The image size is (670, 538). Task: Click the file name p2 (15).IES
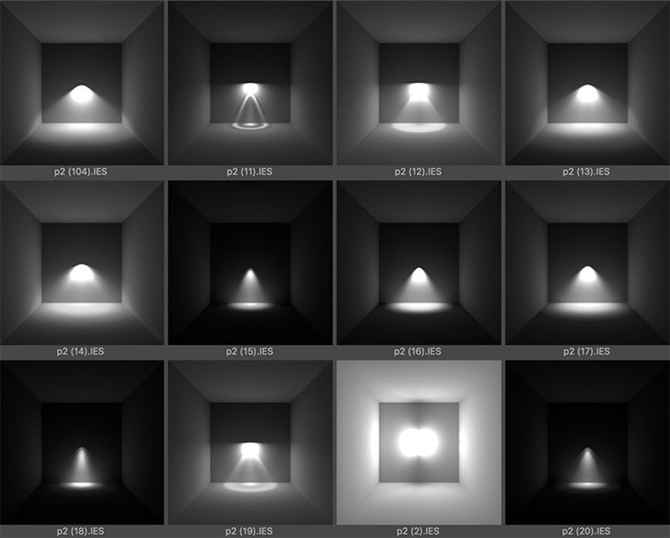(x=249, y=351)
